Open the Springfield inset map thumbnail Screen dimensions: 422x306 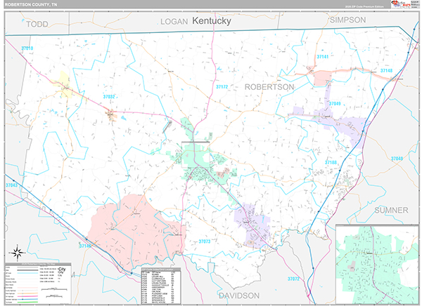[x=377, y=265]
